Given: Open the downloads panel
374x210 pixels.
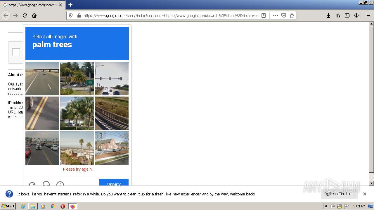Looking at the screenshot, I should click(328, 15).
